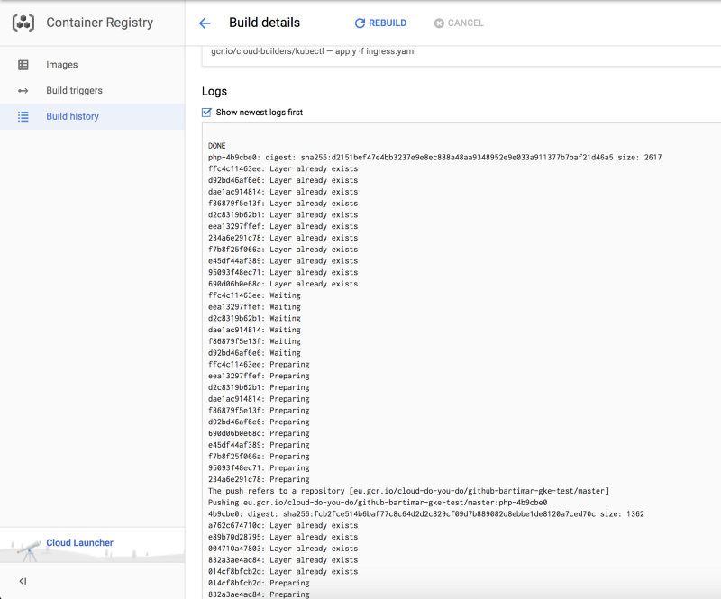Click the php-4b9cbe0 digest log line

pyautogui.click(x=435, y=158)
